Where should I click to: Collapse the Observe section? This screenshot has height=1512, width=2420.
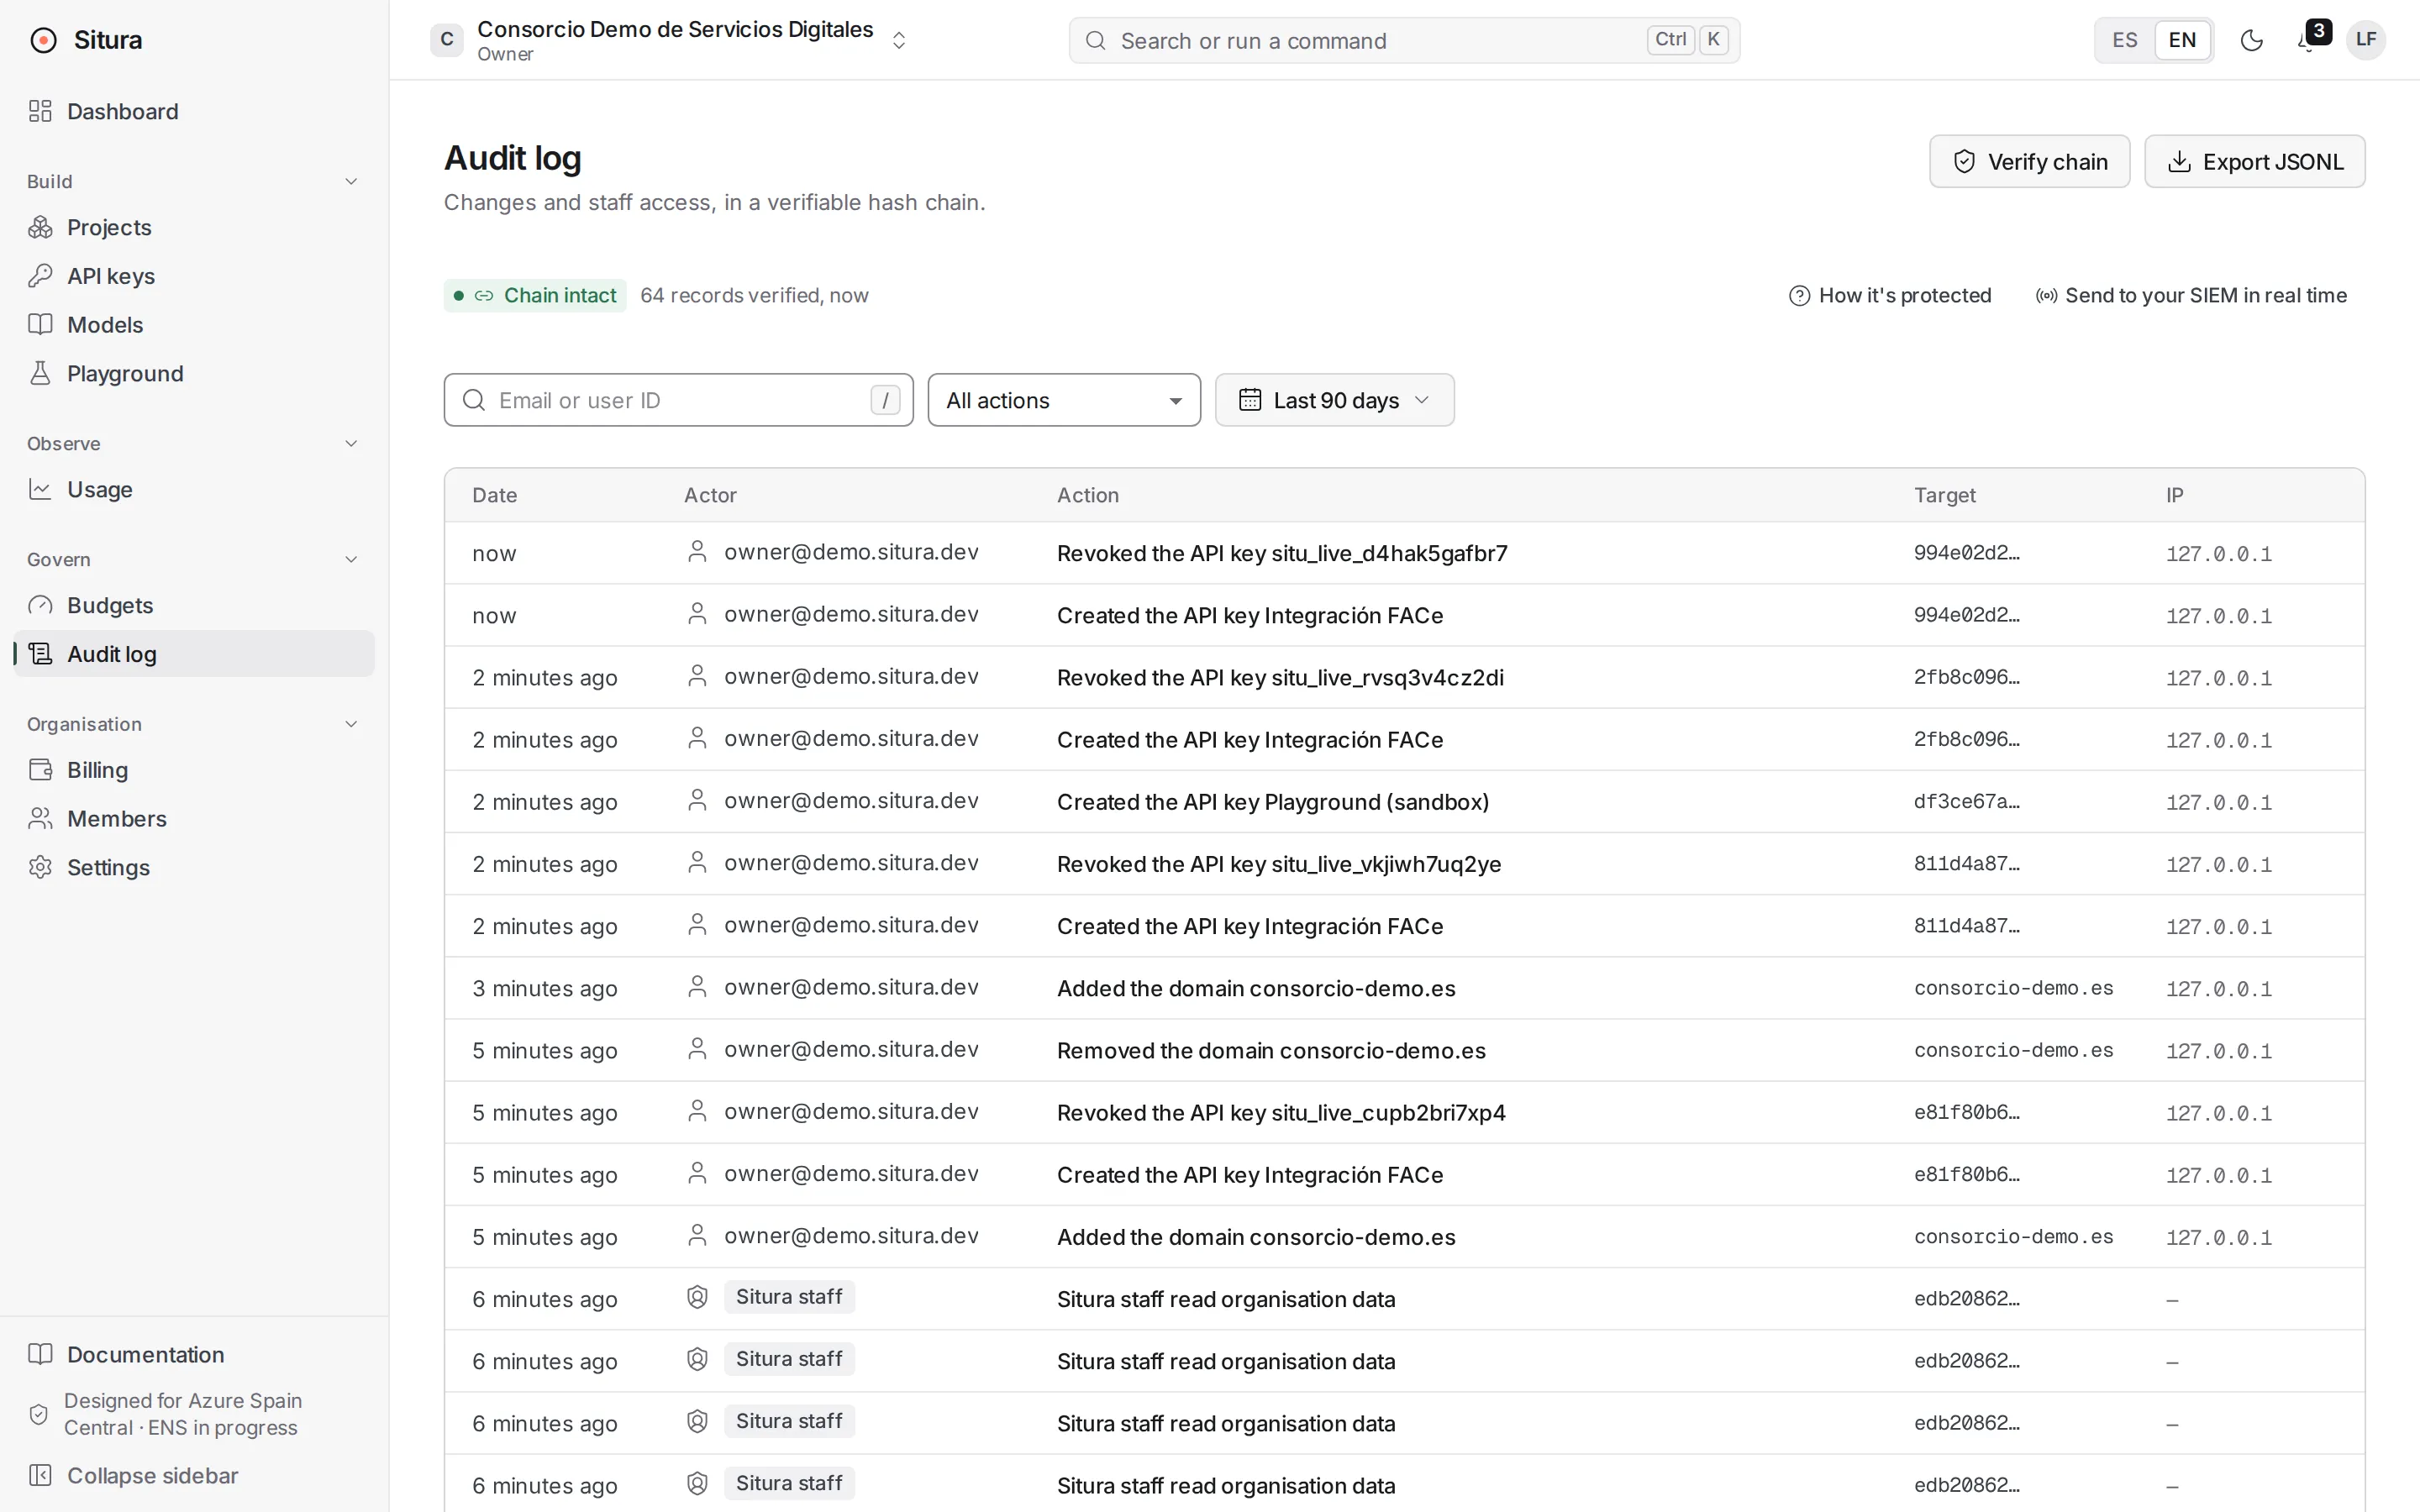(x=194, y=443)
